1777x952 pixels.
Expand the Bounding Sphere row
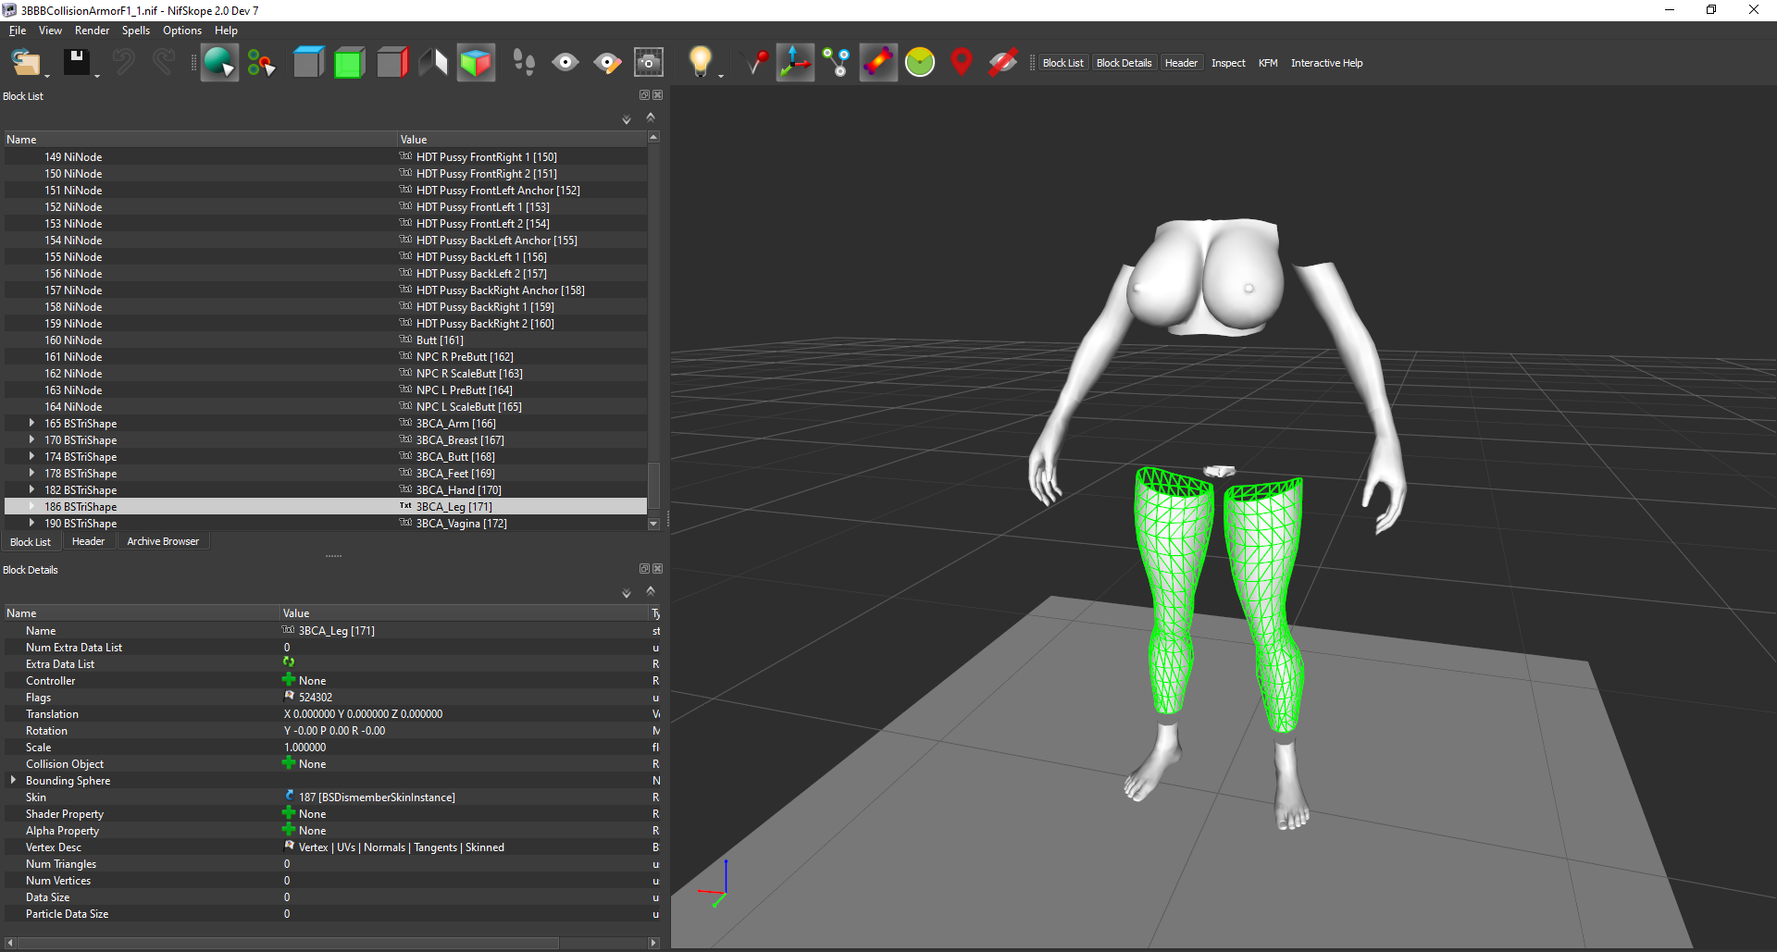(13, 780)
